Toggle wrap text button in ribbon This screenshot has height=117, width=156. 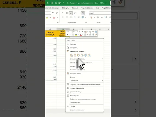tap(83, 13)
